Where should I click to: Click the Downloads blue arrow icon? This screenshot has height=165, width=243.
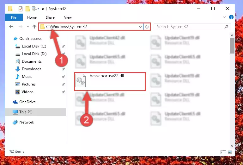pos(18,69)
